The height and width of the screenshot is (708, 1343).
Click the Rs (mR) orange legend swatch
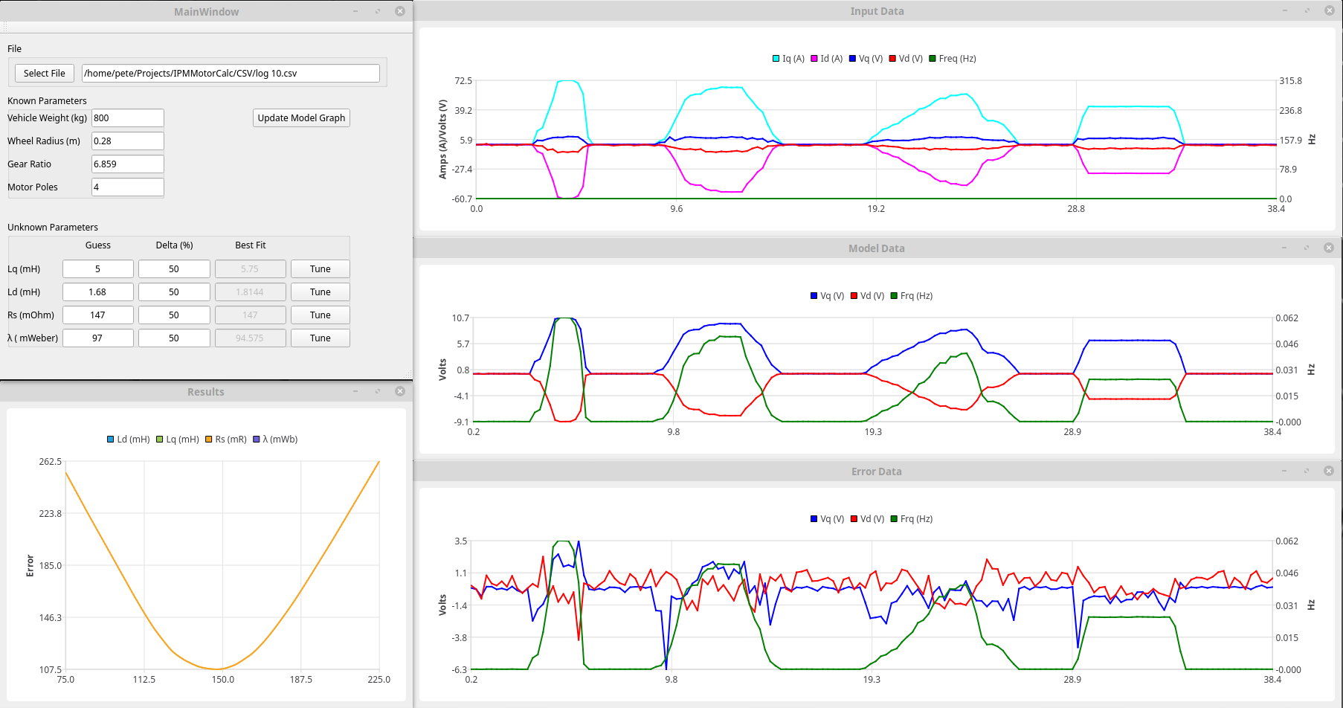click(x=210, y=440)
